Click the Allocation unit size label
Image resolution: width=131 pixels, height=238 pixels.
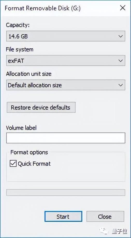pyautogui.click(x=29, y=74)
